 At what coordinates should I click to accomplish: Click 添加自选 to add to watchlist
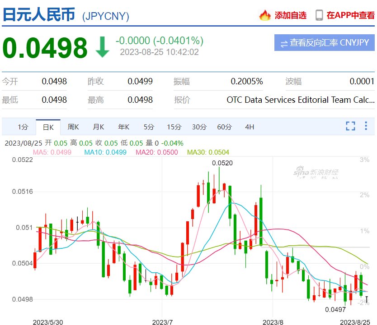click(x=291, y=15)
